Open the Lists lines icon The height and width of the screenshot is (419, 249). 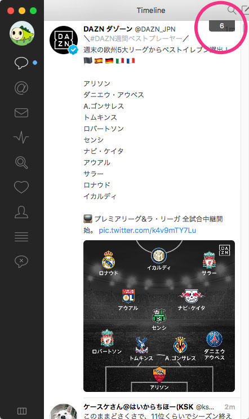coord(21,237)
